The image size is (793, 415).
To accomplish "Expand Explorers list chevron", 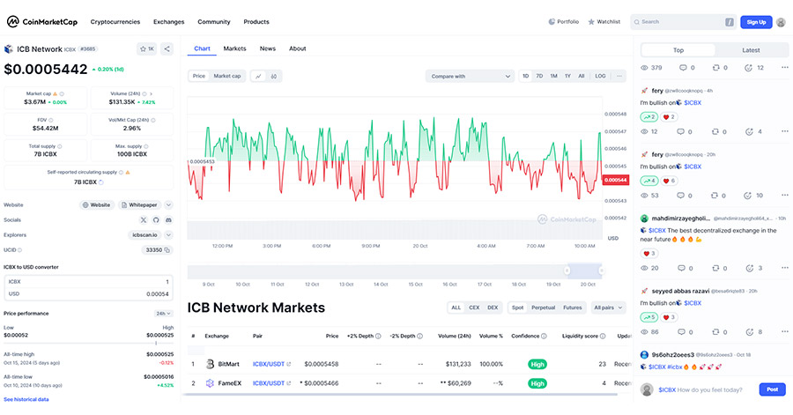I will click(168, 235).
